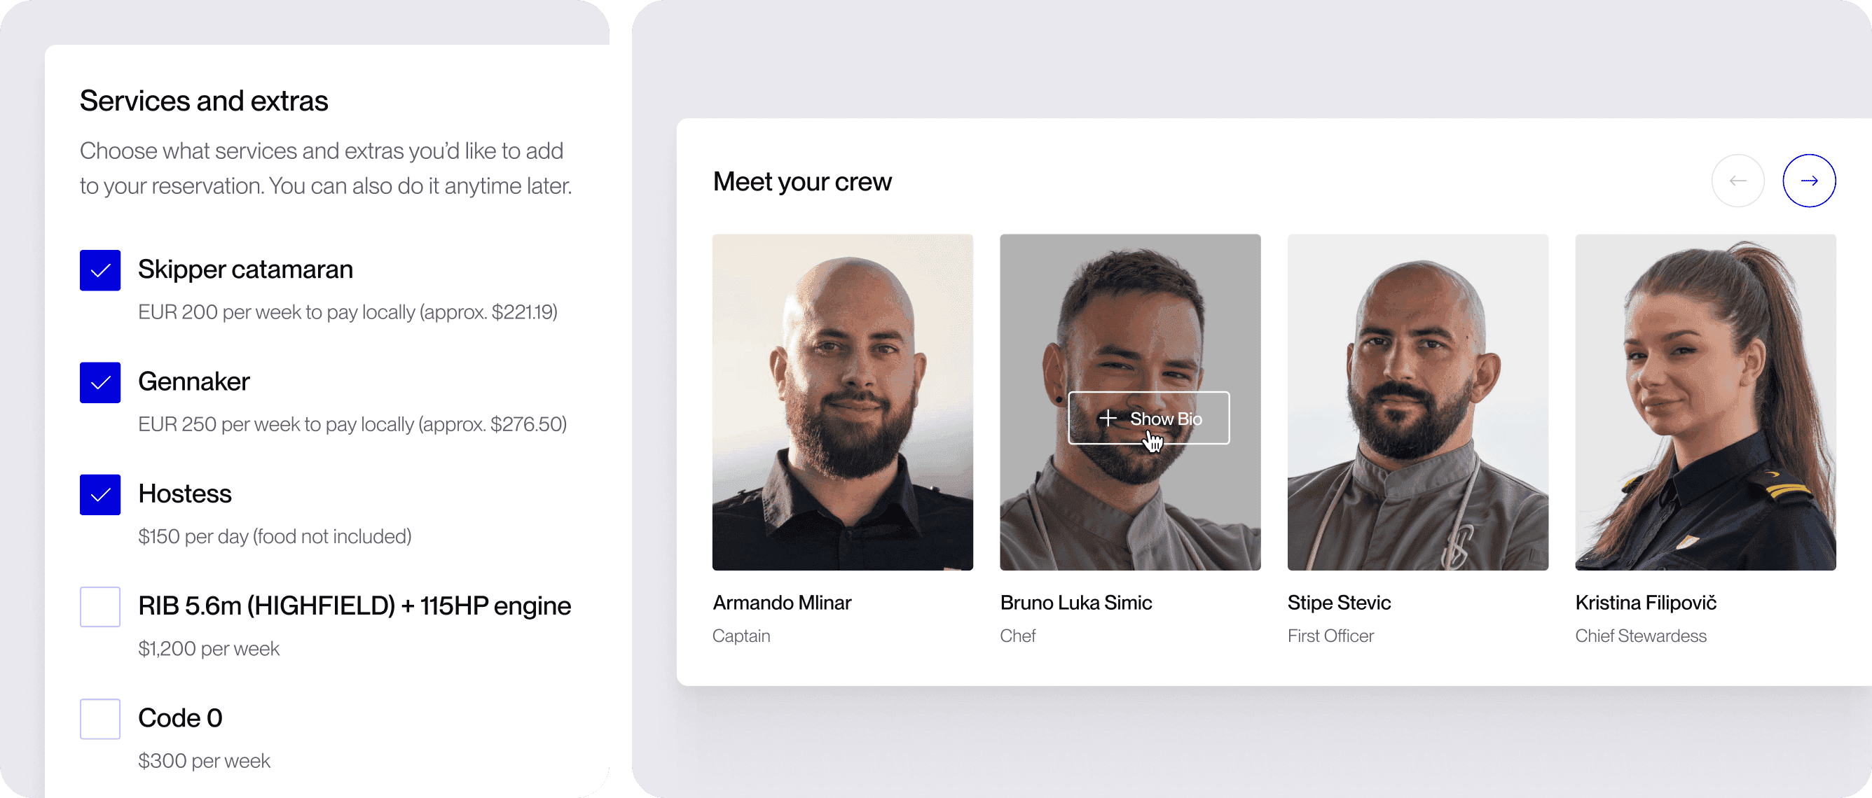Enable the RIB 5.6m HIGHFIELD checkbox

[100, 607]
